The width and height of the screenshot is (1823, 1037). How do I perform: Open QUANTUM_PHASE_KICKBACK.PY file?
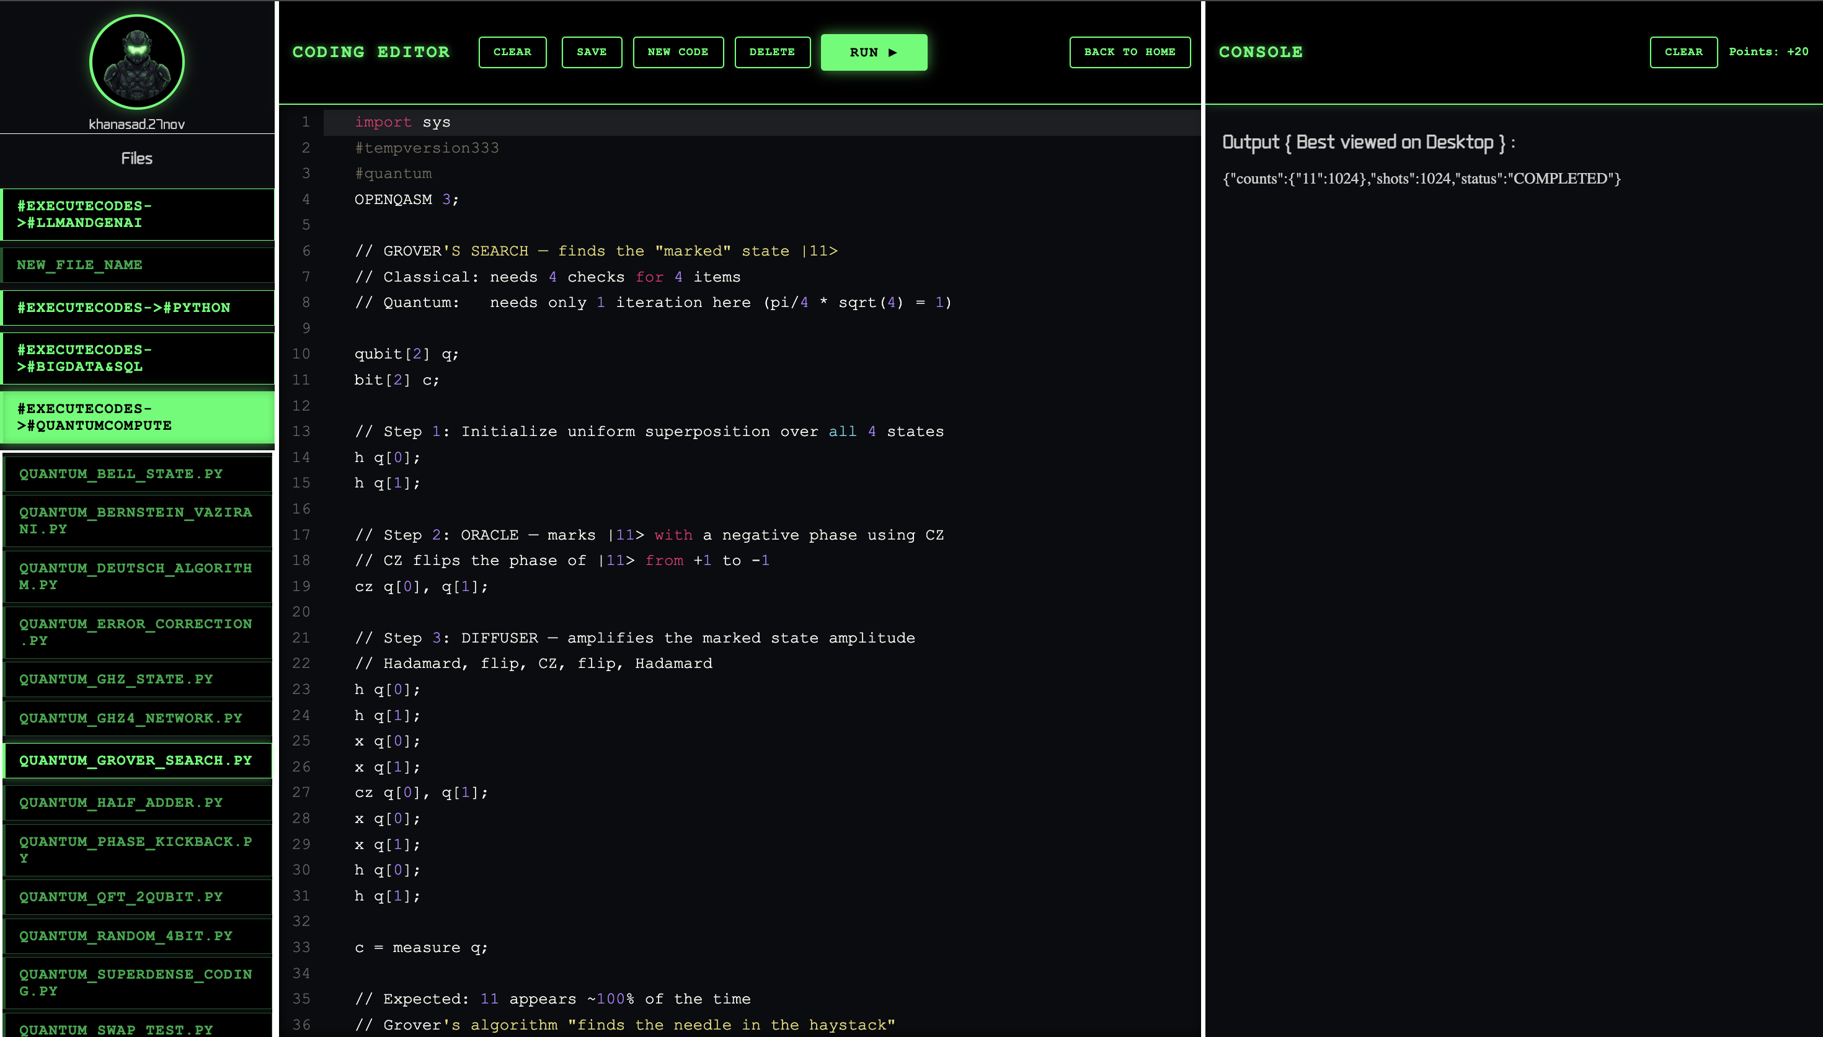pyautogui.click(x=138, y=850)
